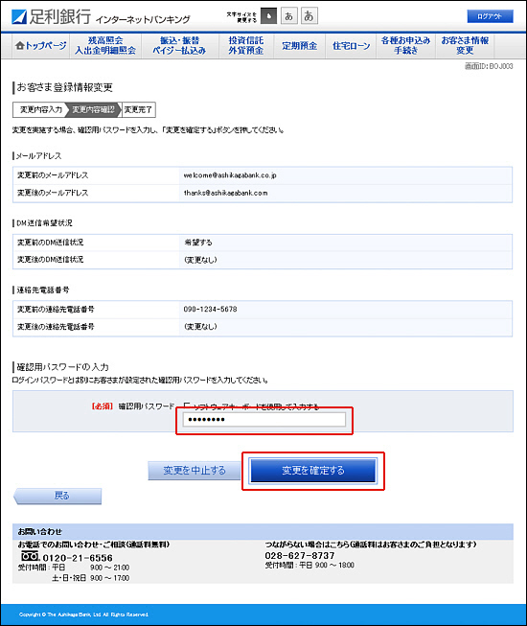Focus the 確認用パスワード input field
The height and width of the screenshot is (626, 527).
(x=264, y=420)
